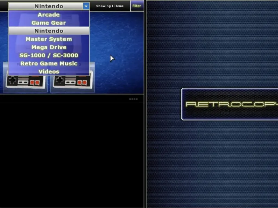This screenshot has height=208, width=278.
Task: Select Mega Drive system
Action: pyautogui.click(x=49, y=47)
